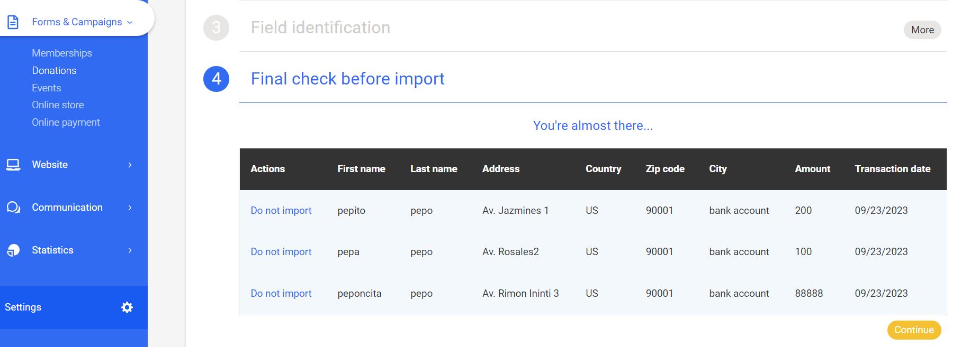961x347 pixels.
Task: Open the Memberships menu item
Action: pyautogui.click(x=62, y=53)
